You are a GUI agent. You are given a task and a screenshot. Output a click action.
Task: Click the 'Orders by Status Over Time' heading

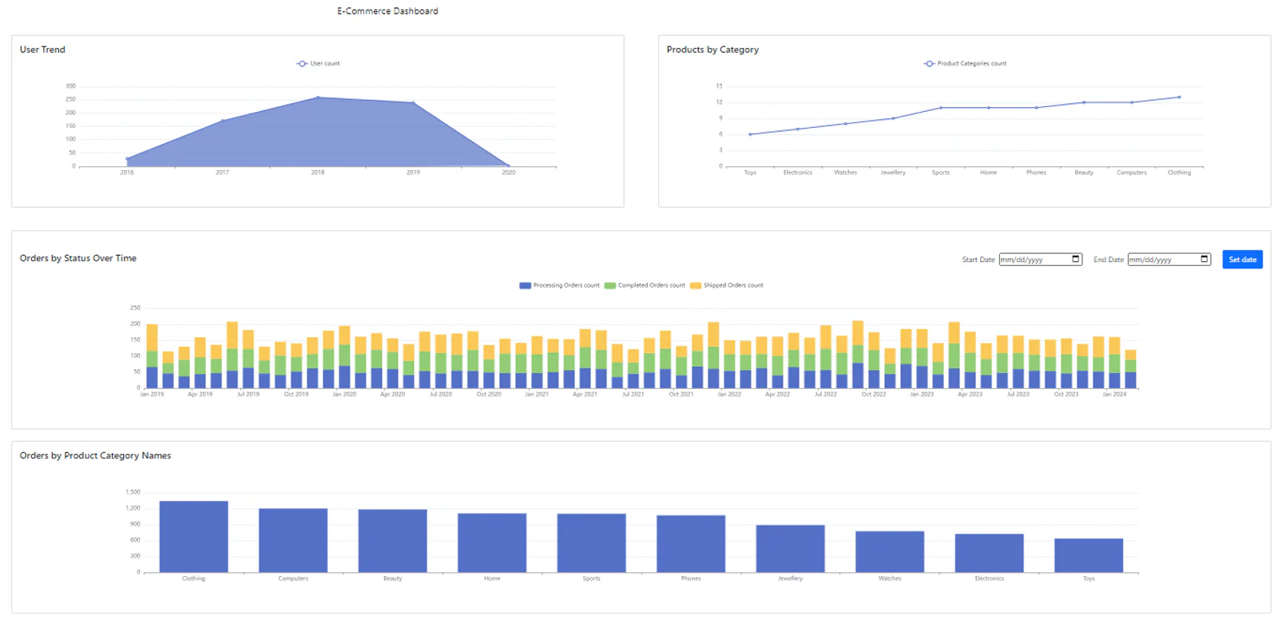coord(78,258)
